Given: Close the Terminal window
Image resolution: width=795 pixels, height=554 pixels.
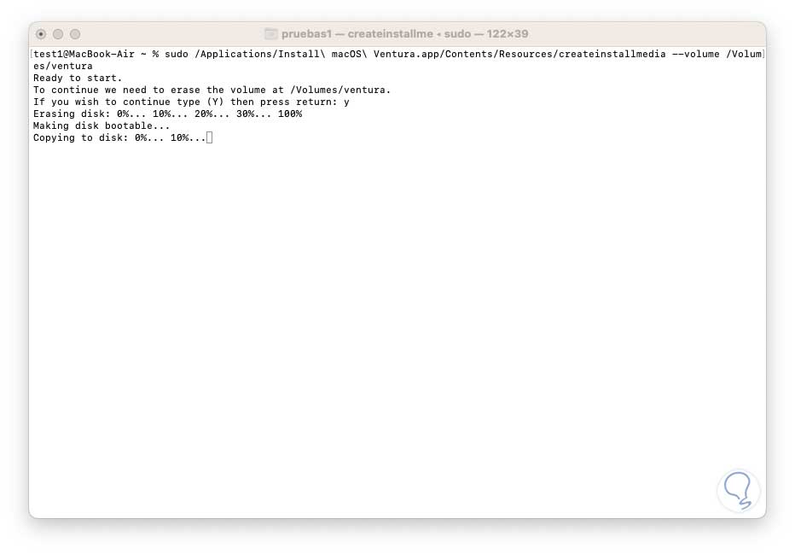Looking at the screenshot, I should pyautogui.click(x=41, y=34).
